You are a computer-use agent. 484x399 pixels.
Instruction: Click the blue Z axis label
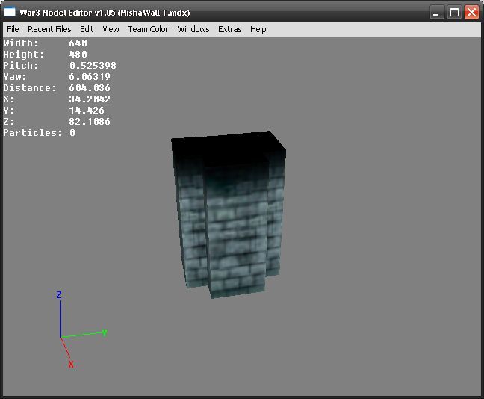coord(59,294)
